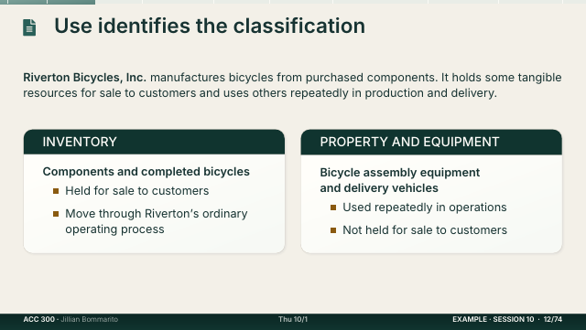Image resolution: width=586 pixels, height=330 pixels.
Task: Click the slide counter '12/74'
Action: click(x=553, y=319)
